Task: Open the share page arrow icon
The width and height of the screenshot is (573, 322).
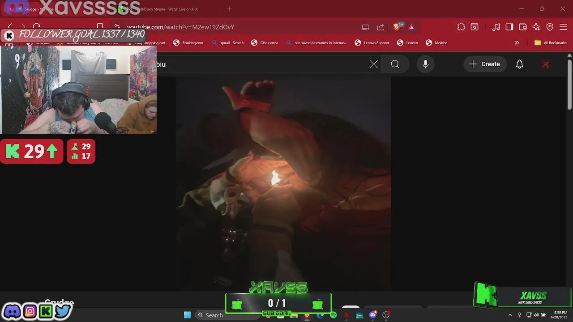Action: pyautogui.click(x=381, y=27)
